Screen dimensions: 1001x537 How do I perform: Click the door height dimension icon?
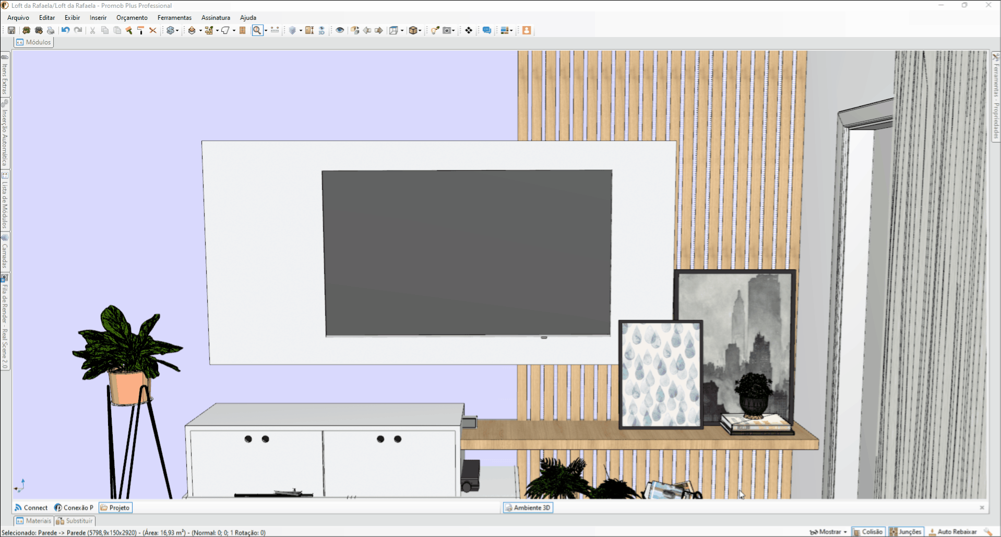click(x=309, y=30)
